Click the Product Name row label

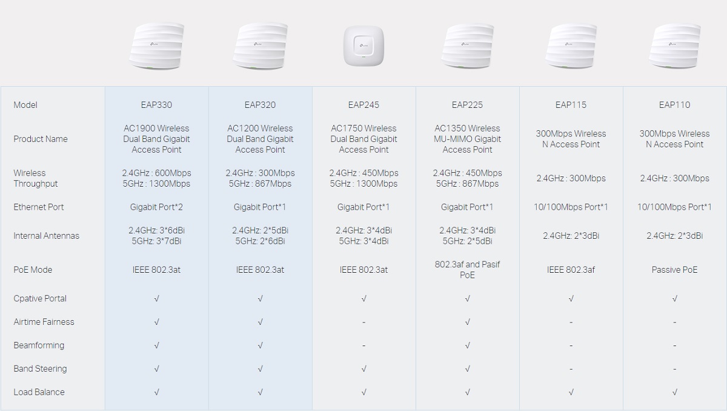click(x=41, y=139)
